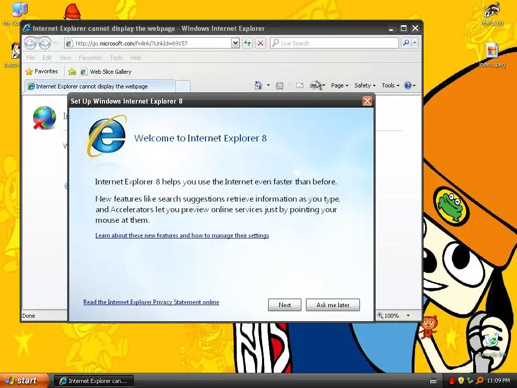Click the RSS feeds icon
517x388 pixels.
point(280,86)
